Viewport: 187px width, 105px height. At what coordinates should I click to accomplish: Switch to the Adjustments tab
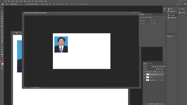[x=149, y=14]
